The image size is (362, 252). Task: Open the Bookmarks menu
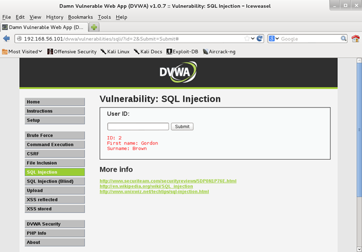81,17
